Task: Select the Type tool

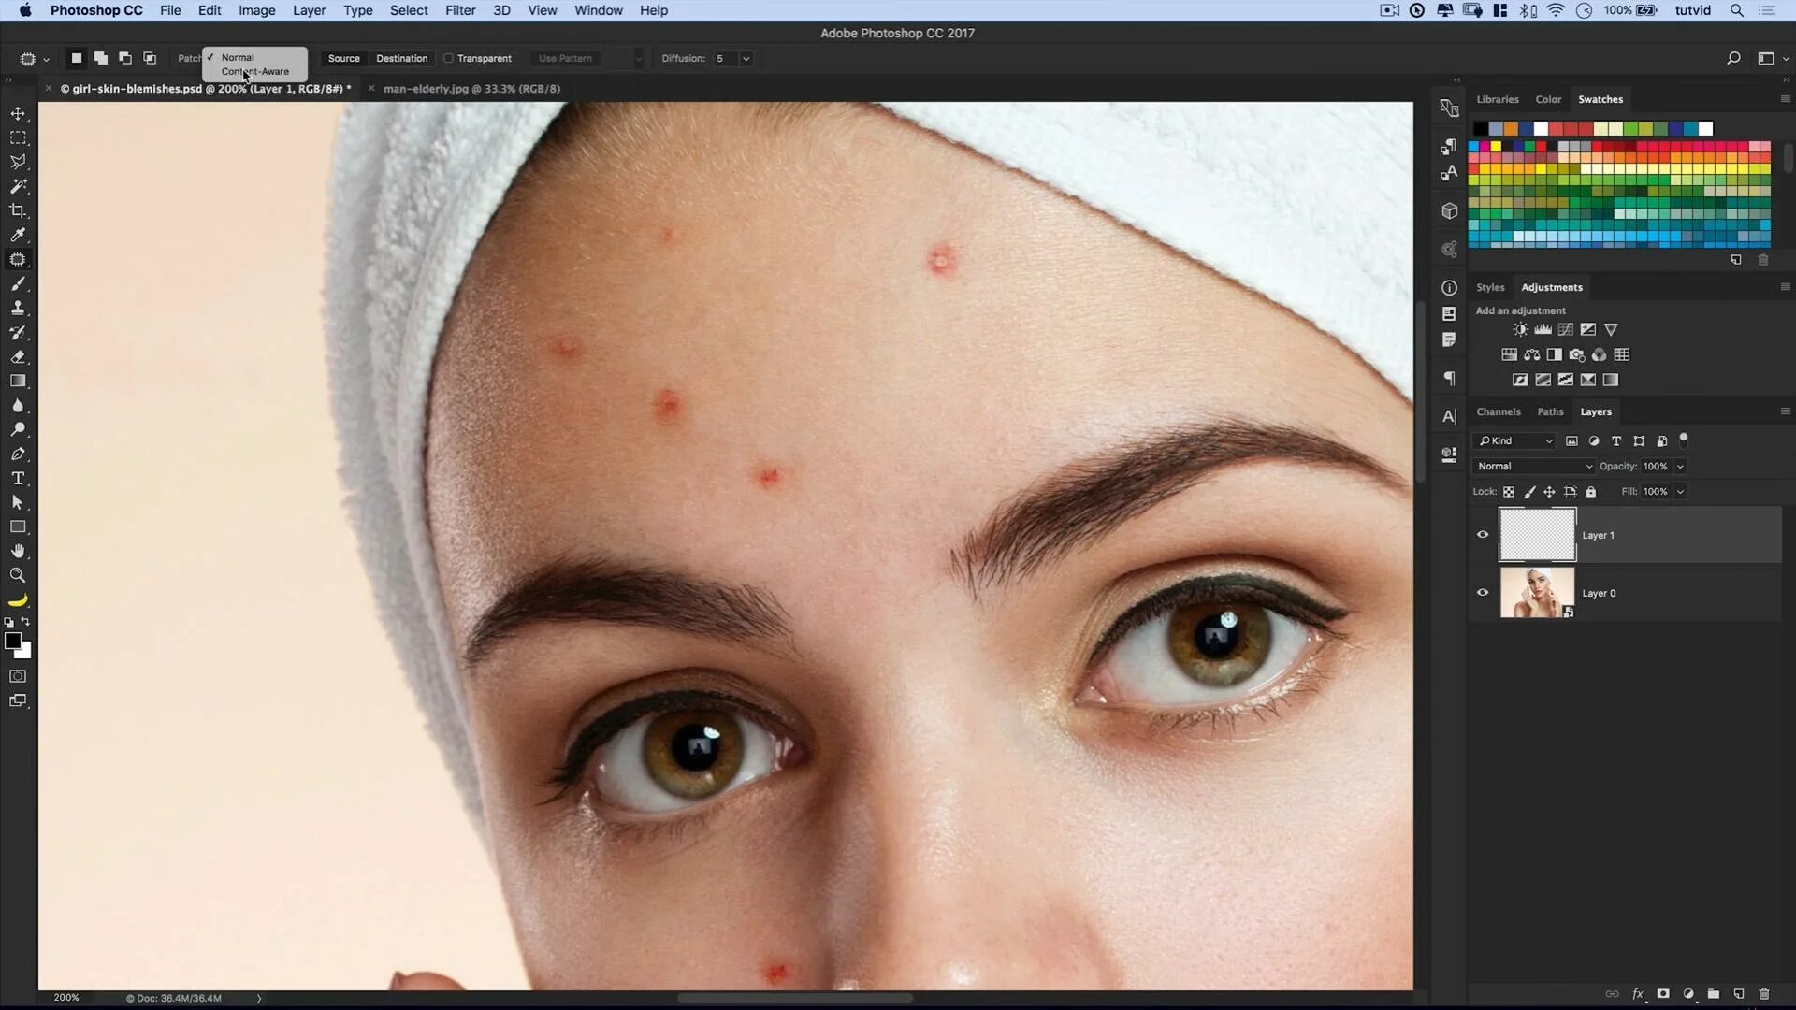Action: [x=18, y=478]
